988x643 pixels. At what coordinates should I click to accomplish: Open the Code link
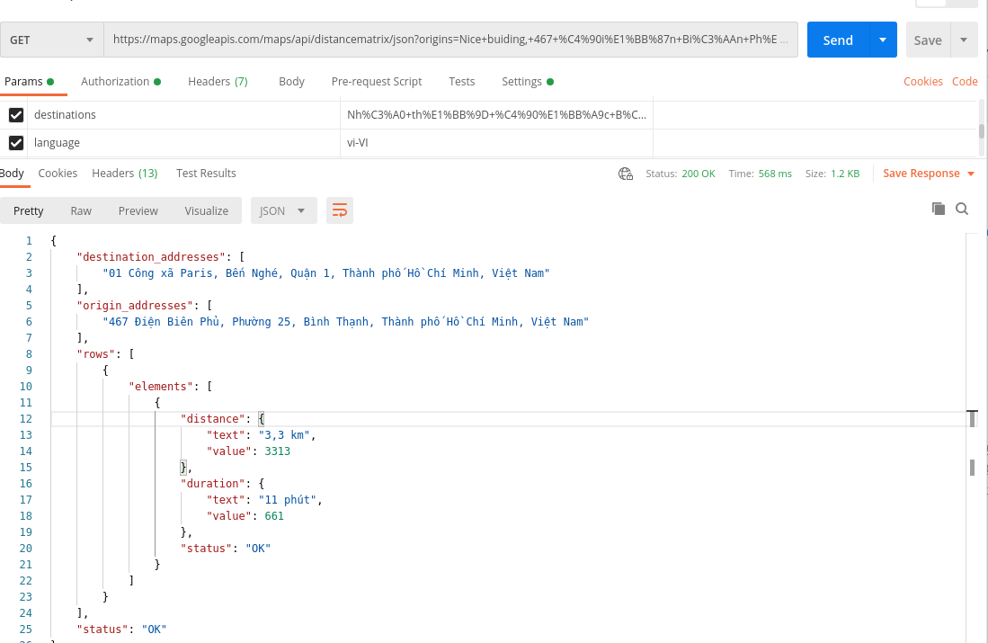tap(965, 81)
